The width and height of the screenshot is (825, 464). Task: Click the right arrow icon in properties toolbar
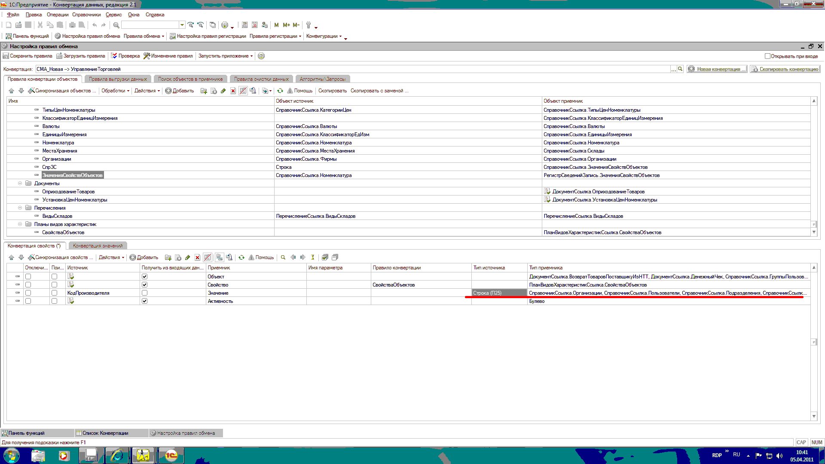point(303,257)
